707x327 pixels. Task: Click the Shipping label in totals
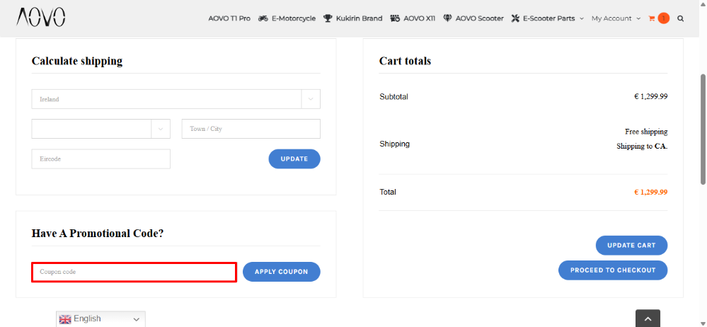tap(394, 144)
